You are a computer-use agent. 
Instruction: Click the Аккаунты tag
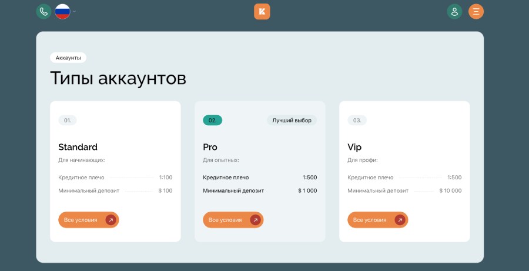coord(68,58)
